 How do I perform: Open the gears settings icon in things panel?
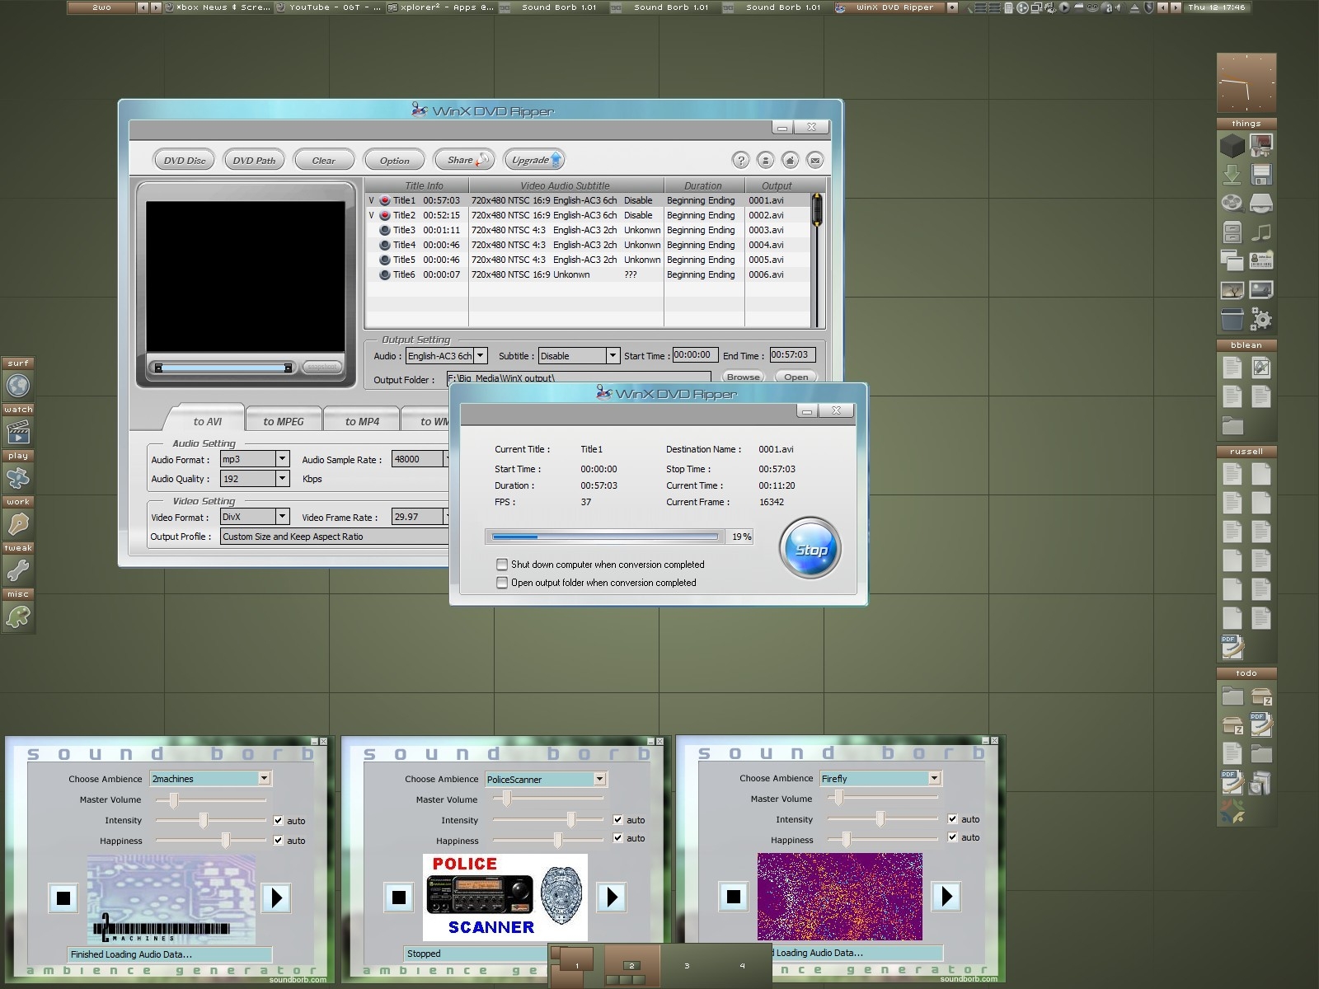click(x=1261, y=319)
